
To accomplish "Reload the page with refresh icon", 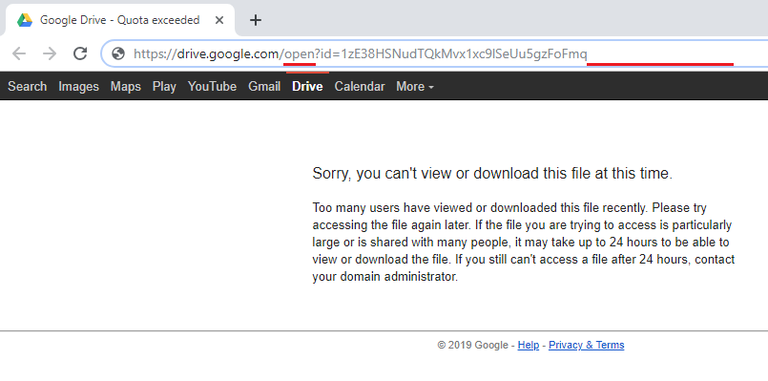I will (80, 53).
